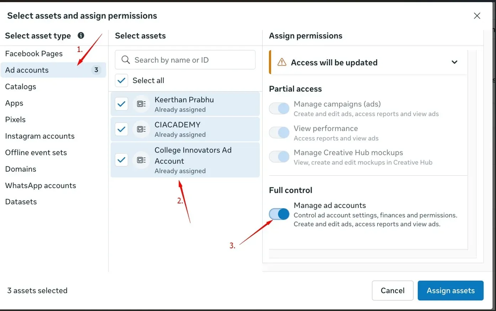Image resolution: width=496 pixels, height=311 pixels.
Task: Select the Facebook Pages asset type
Action: click(x=34, y=53)
